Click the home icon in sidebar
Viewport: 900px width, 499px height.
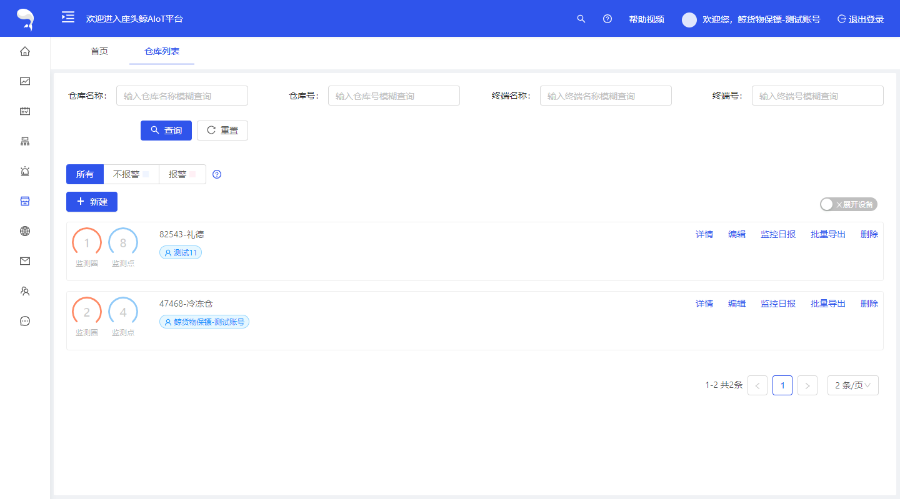(x=25, y=51)
